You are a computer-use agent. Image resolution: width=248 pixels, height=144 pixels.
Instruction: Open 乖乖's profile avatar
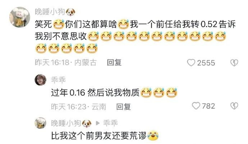click(41, 80)
